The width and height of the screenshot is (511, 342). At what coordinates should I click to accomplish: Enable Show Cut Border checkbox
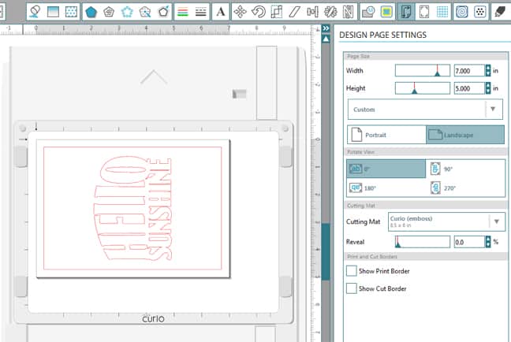[x=352, y=288]
